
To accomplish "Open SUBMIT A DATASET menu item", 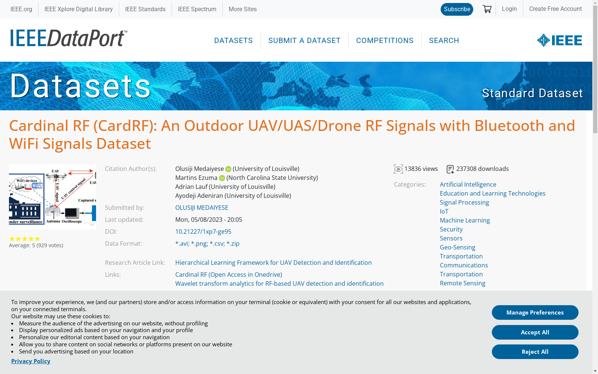I will pos(305,40).
